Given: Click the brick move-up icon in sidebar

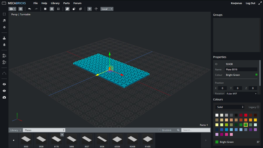Looking at the screenshot, I should pos(4,62).
